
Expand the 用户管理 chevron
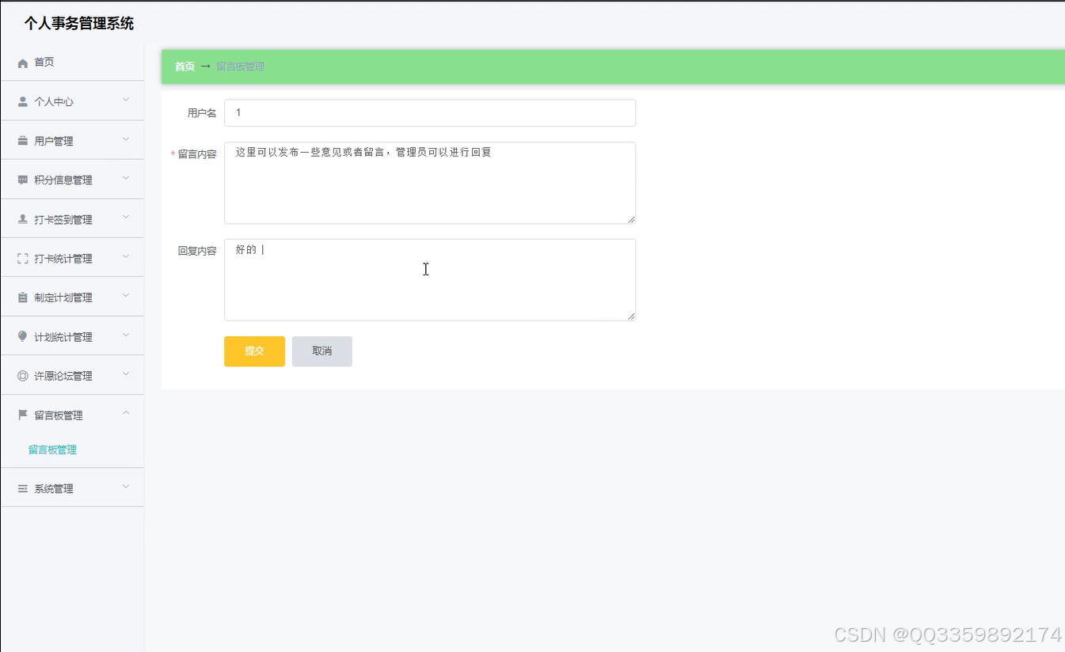pyautogui.click(x=126, y=139)
